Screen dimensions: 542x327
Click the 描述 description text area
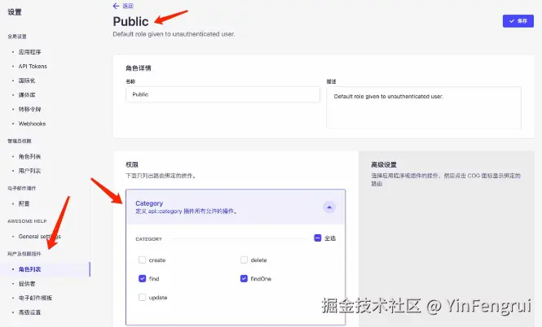pyautogui.click(x=424, y=107)
